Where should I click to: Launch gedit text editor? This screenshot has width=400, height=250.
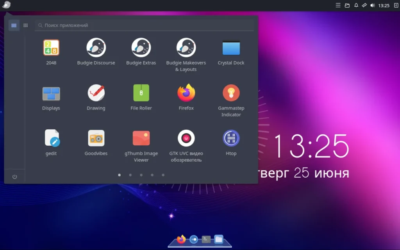[x=51, y=143]
